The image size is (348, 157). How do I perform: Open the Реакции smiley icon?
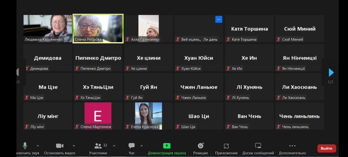coord(201,146)
